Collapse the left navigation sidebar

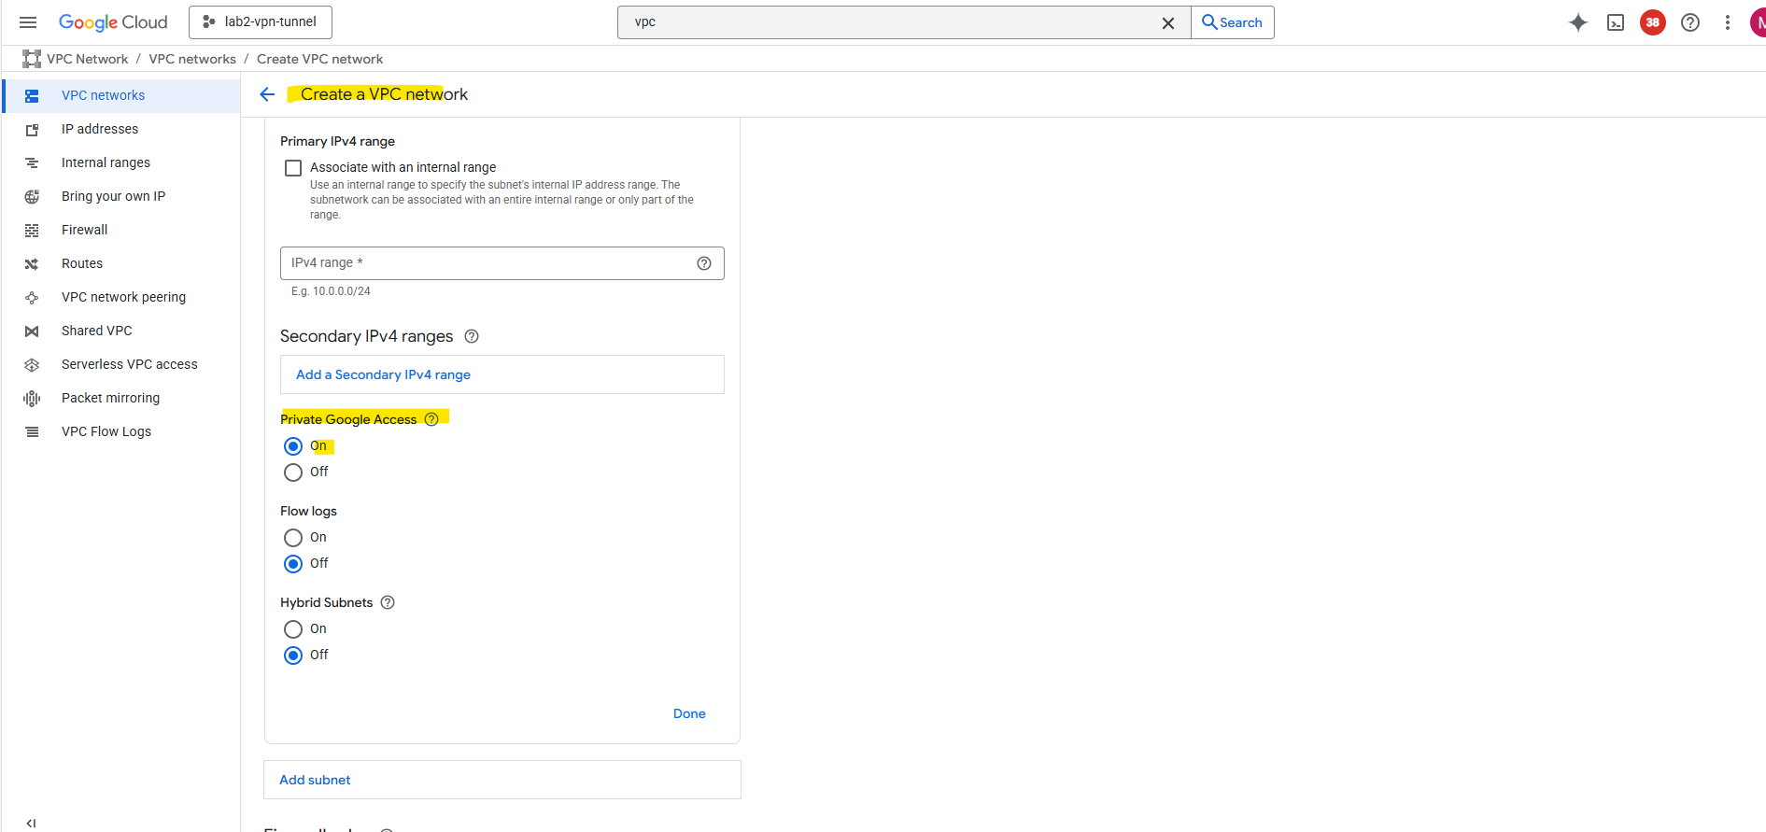coord(31,823)
